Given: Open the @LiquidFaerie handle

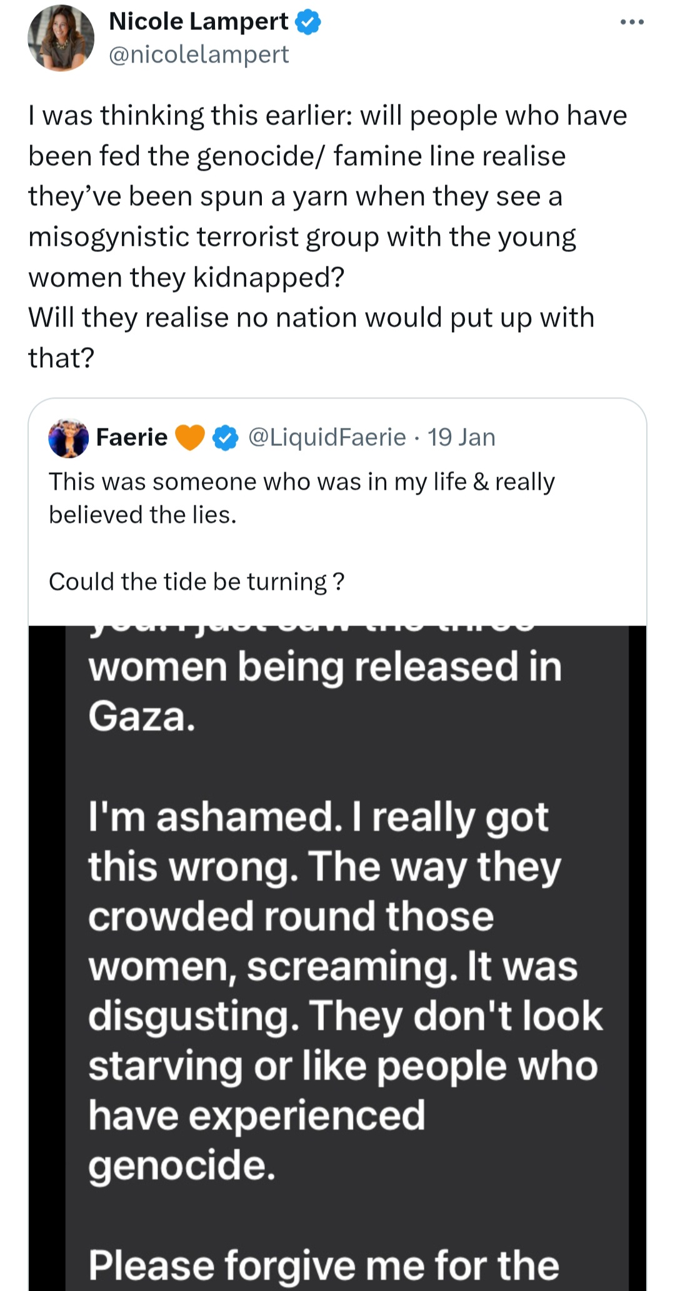Looking at the screenshot, I should tap(327, 437).
